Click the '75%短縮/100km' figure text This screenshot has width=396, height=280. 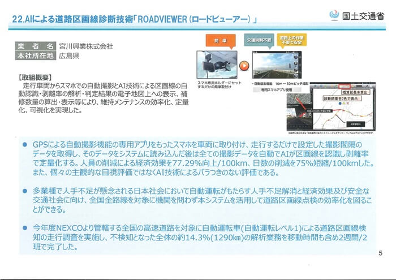327,163
